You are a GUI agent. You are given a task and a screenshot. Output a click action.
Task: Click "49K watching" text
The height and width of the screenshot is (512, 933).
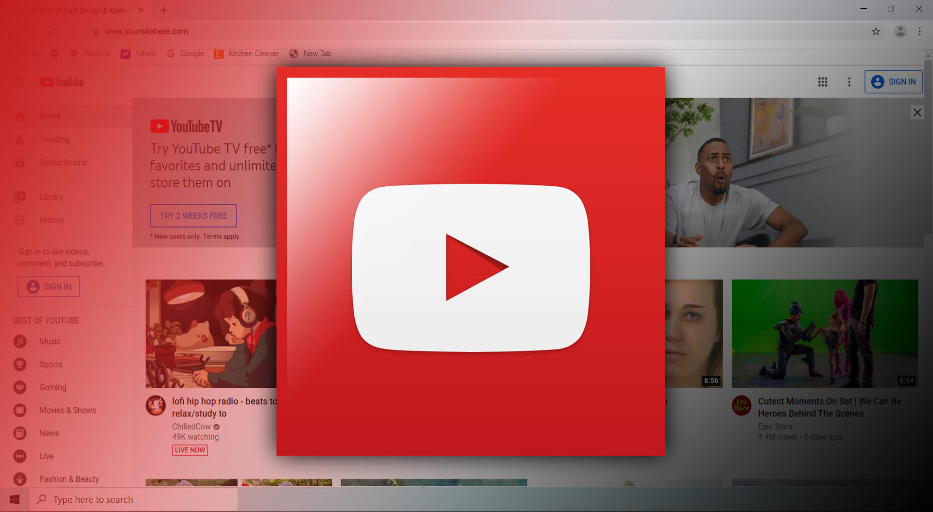(x=195, y=437)
